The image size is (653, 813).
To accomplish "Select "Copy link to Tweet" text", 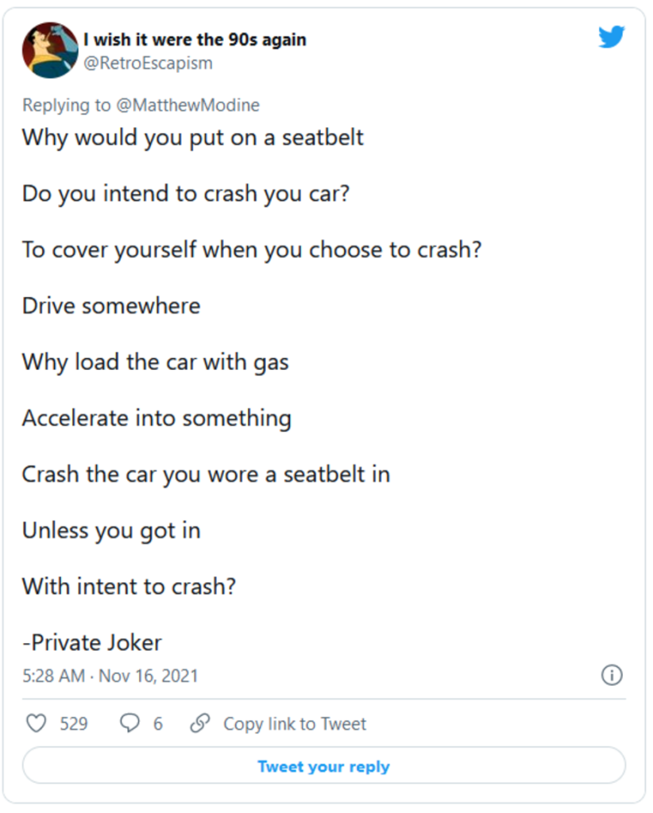I will point(295,723).
